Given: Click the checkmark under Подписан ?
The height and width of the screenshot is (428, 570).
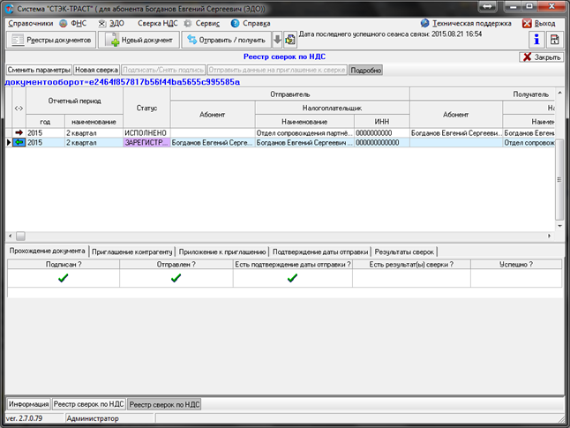Looking at the screenshot, I should (x=64, y=278).
